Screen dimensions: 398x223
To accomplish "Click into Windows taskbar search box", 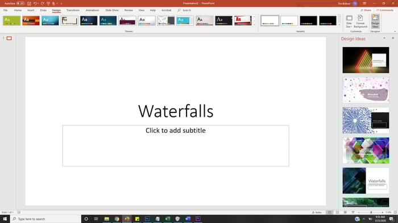I will [x=45, y=219].
